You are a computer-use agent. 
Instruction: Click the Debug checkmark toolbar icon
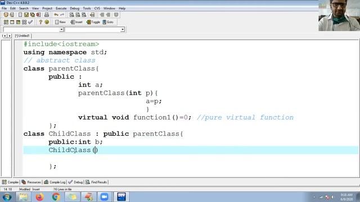(x=30, y=22)
